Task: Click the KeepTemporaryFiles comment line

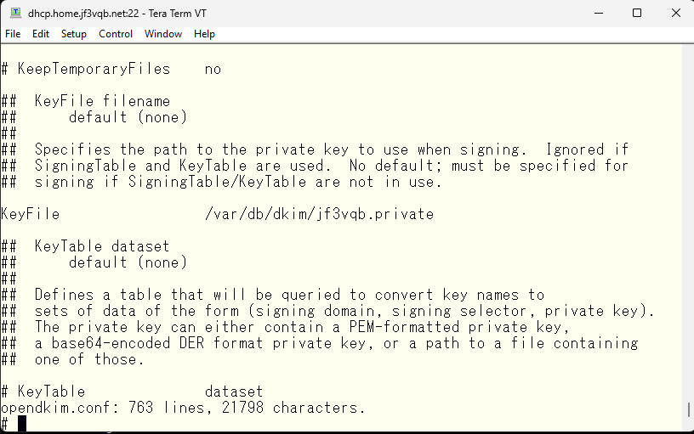Action: click(111, 69)
